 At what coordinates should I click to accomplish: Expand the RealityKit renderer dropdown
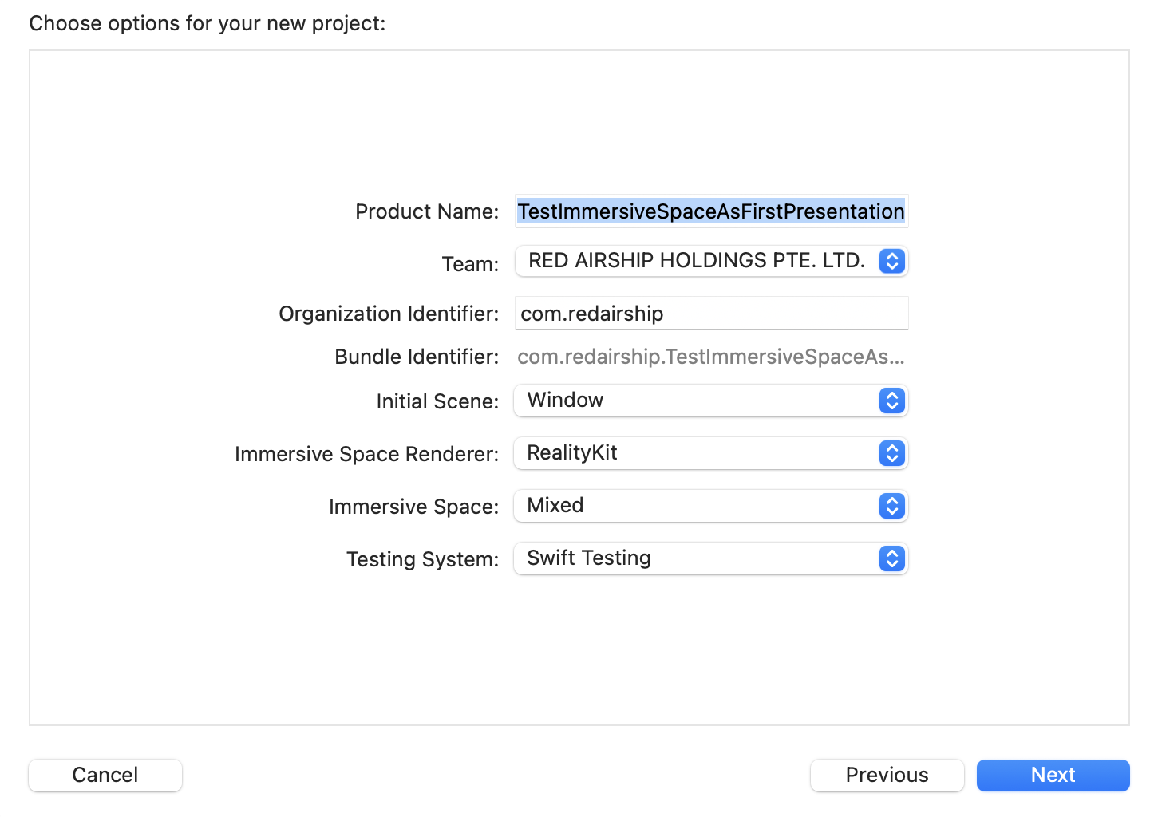(697, 453)
